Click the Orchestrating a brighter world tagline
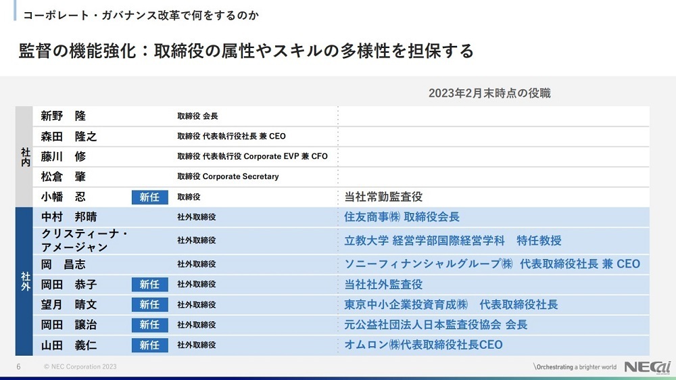 coord(575,367)
